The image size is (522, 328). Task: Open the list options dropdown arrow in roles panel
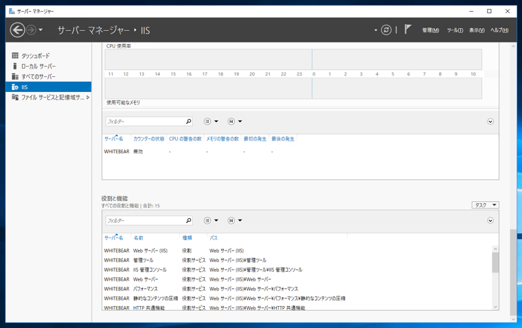click(216, 220)
